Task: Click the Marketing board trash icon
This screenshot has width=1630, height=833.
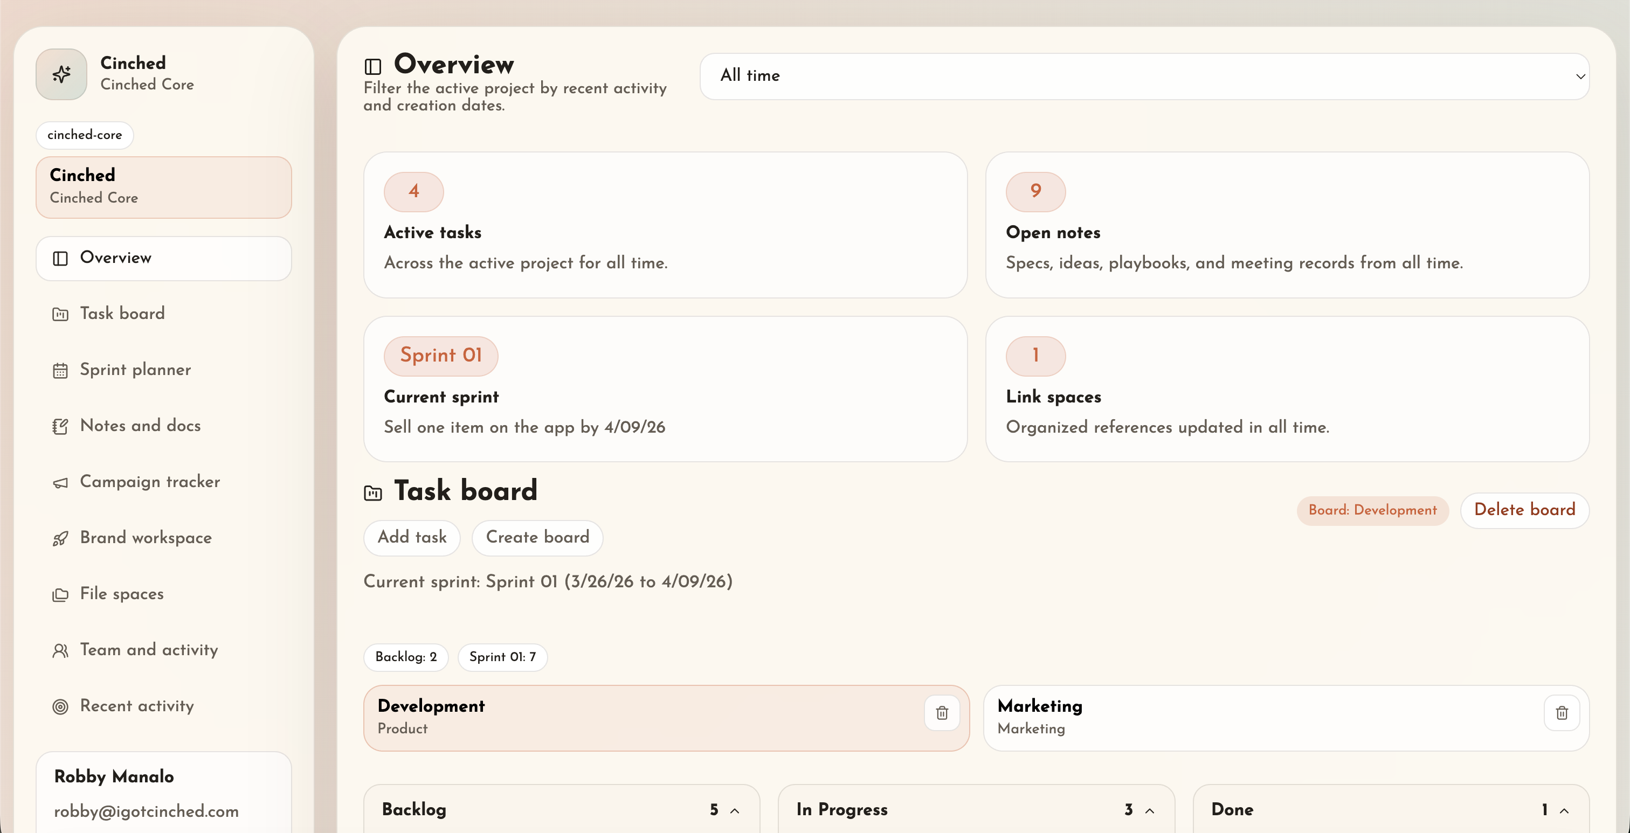Action: click(x=1562, y=713)
